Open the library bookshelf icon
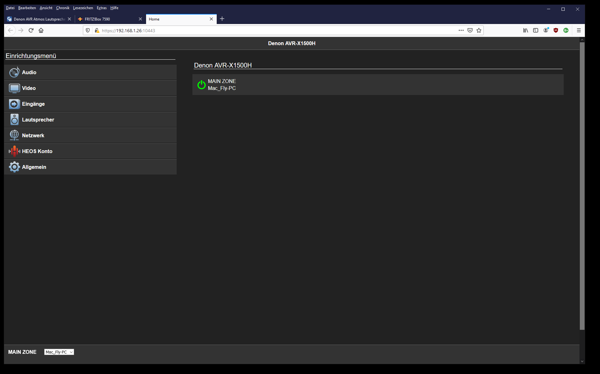This screenshot has height=374, width=600. click(x=526, y=30)
